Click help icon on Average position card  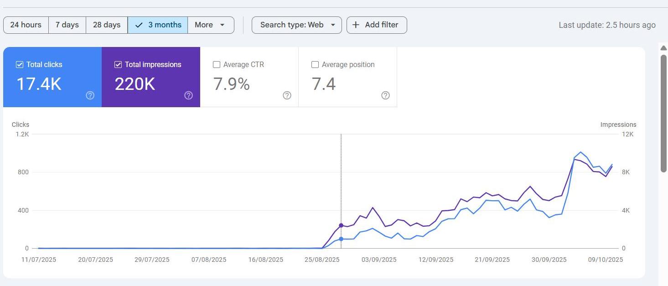pos(385,95)
